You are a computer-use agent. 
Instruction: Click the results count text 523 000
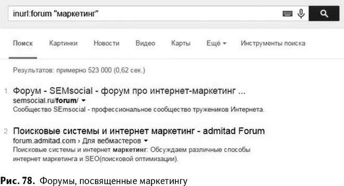100,70
